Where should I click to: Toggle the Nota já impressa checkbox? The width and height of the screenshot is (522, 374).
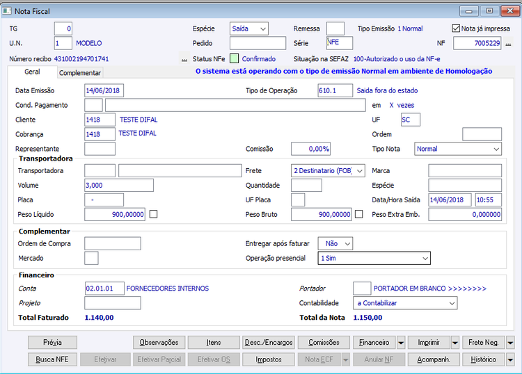pyautogui.click(x=456, y=29)
